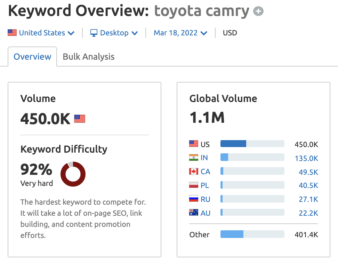Image resolution: width=338 pixels, height=265 pixels.
Task: Open the United States country dropdown
Action: pos(41,33)
